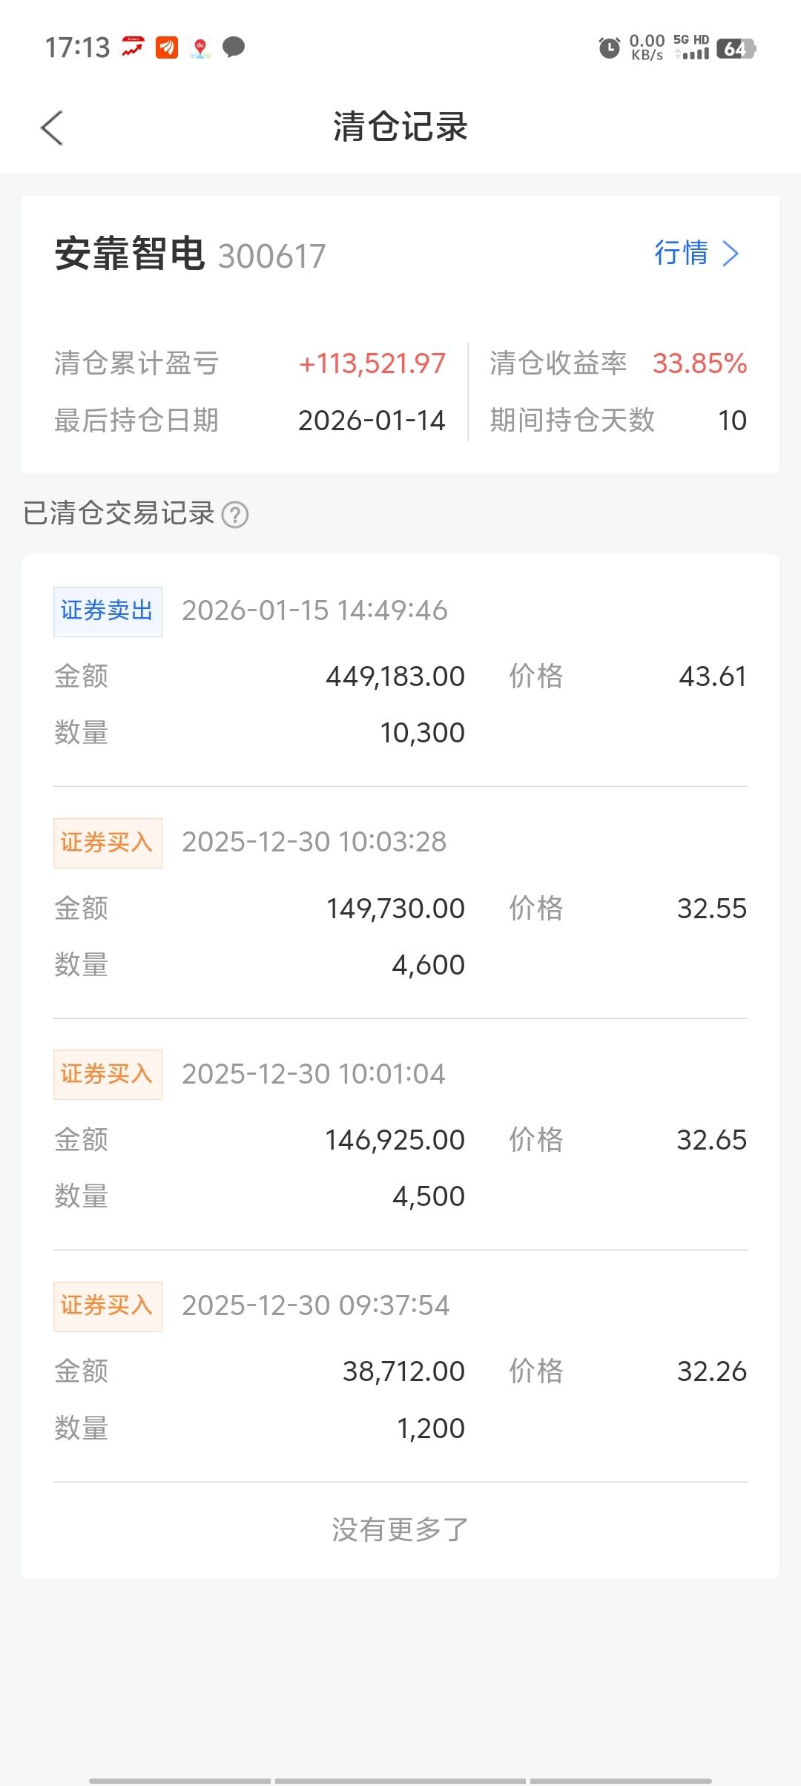
Task: Tap the back arrow icon
Action: (x=52, y=128)
